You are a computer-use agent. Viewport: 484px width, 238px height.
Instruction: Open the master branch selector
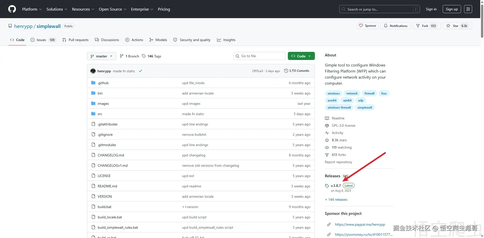[x=102, y=56]
